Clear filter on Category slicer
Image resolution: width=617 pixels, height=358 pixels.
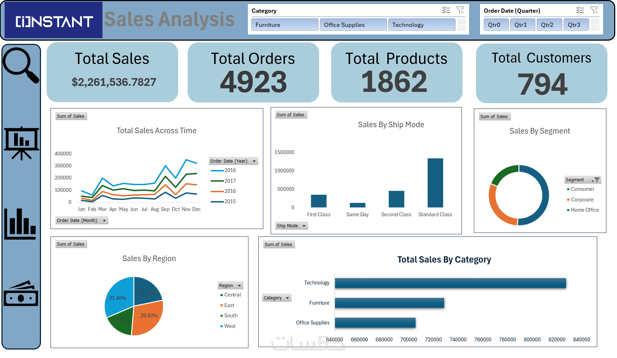[460, 10]
